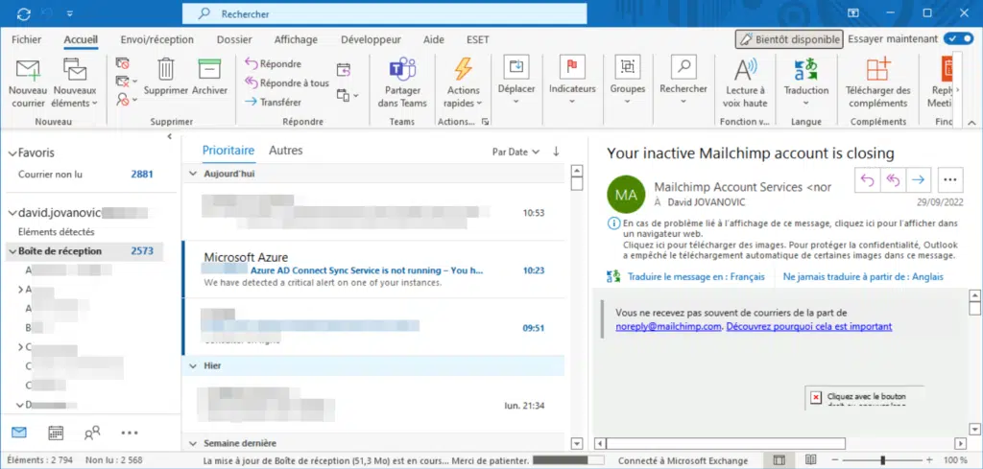
Task: Open the Développeur tab
Action: 371,39
